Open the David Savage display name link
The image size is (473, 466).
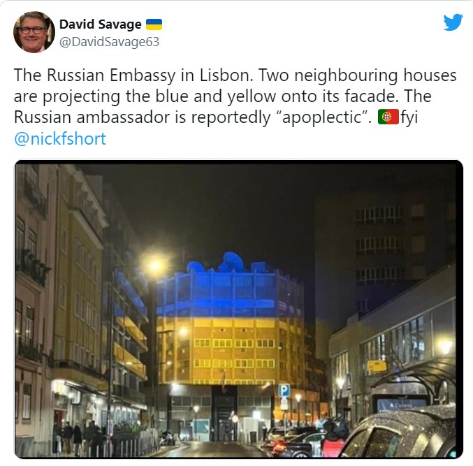tap(100, 24)
